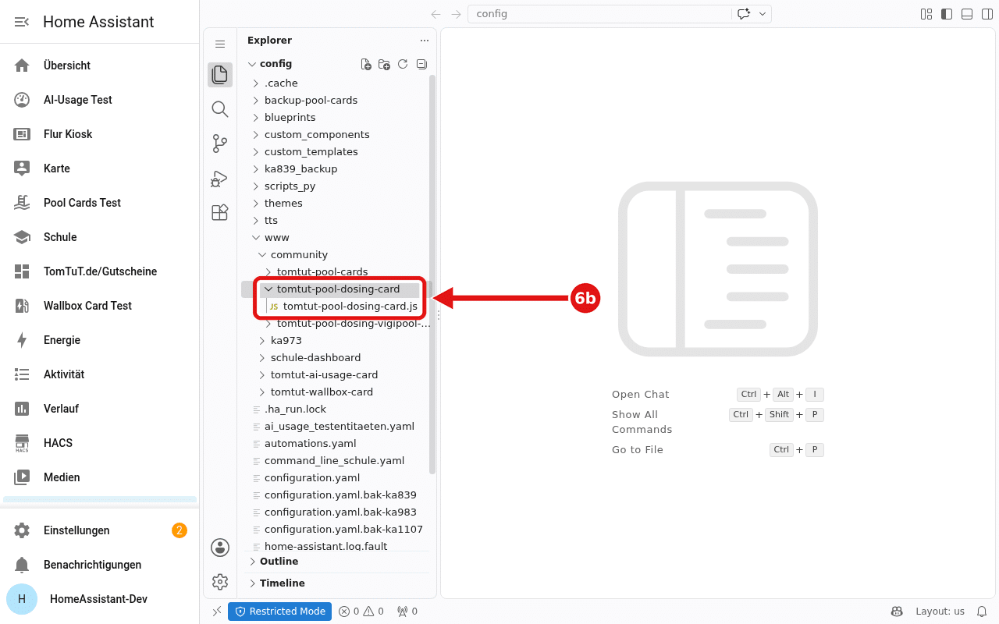Open the HomeAssistant-Dev user profile

100,599
